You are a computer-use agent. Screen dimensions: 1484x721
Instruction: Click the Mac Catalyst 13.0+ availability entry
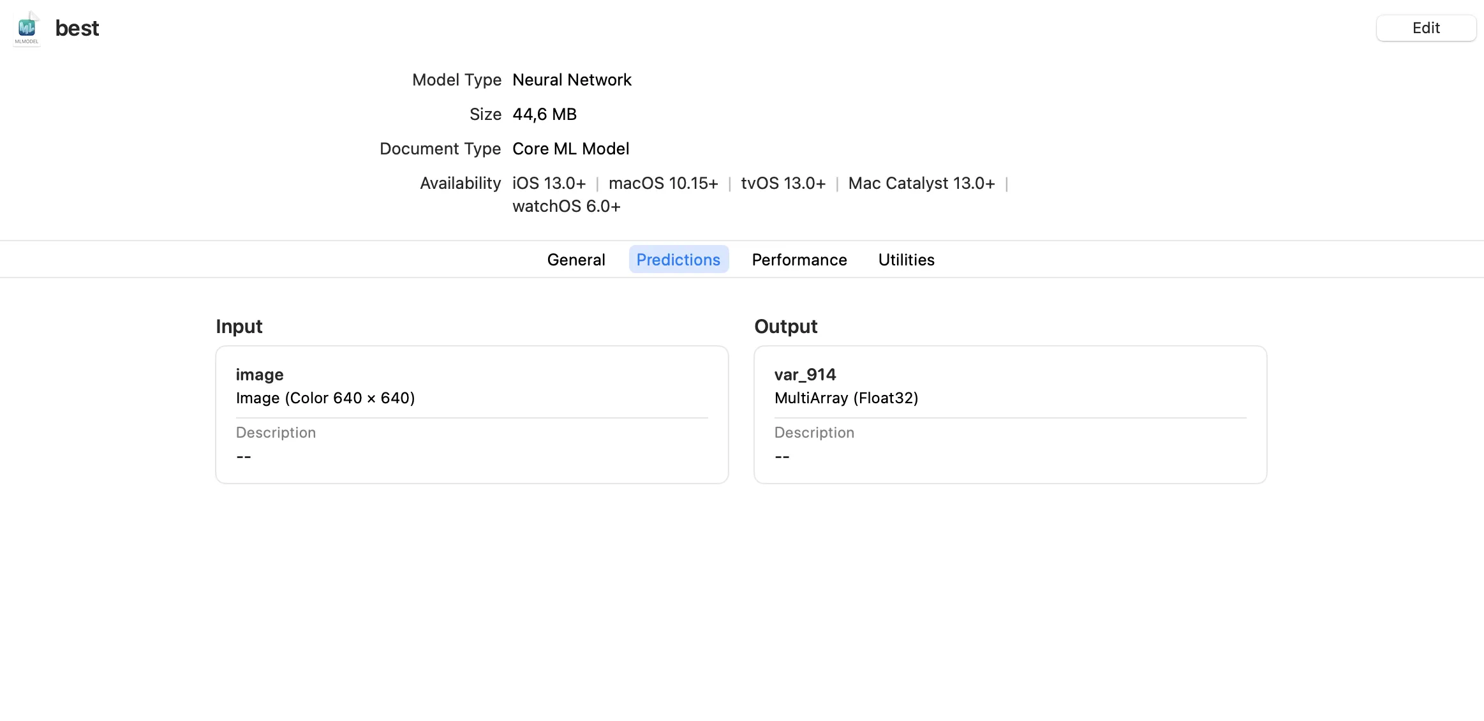point(921,183)
